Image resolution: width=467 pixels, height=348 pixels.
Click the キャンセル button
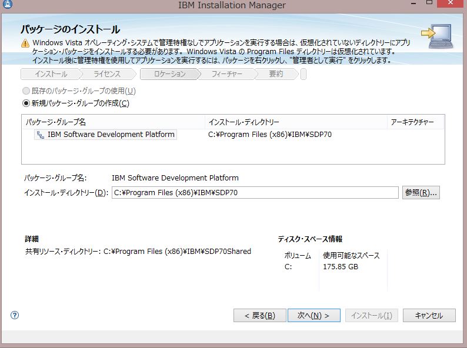(x=429, y=316)
